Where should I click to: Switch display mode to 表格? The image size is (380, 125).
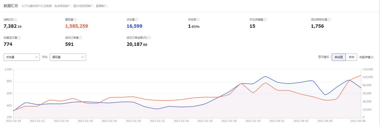point(351,57)
